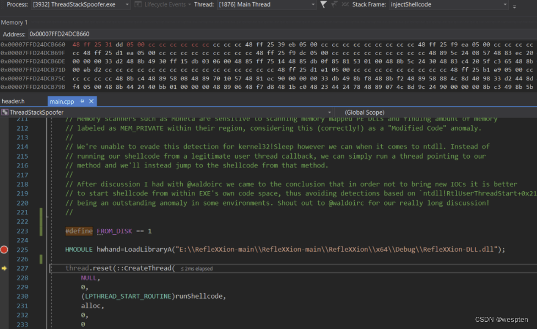Click the Lifecycle Events button

pos(165,4)
